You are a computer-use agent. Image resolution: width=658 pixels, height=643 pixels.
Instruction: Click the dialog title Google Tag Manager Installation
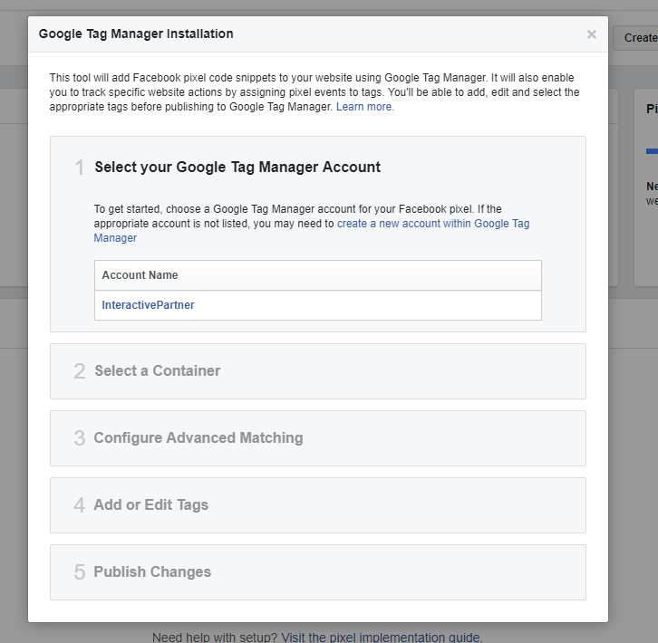click(x=136, y=34)
